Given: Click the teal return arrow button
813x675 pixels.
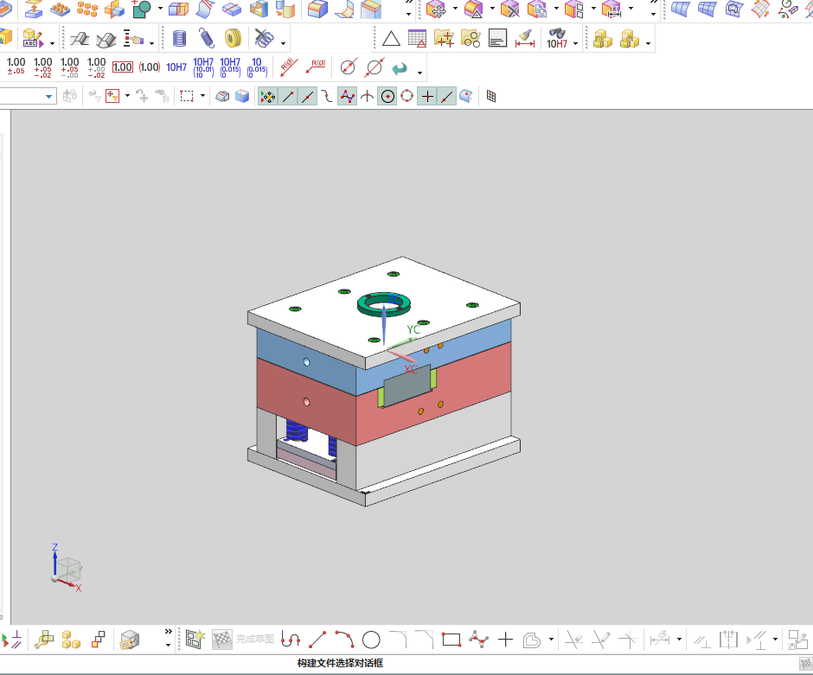Looking at the screenshot, I should tap(400, 68).
